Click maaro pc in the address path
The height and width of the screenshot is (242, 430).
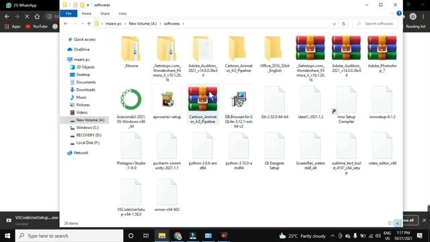pyautogui.click(x=114, y=24)
